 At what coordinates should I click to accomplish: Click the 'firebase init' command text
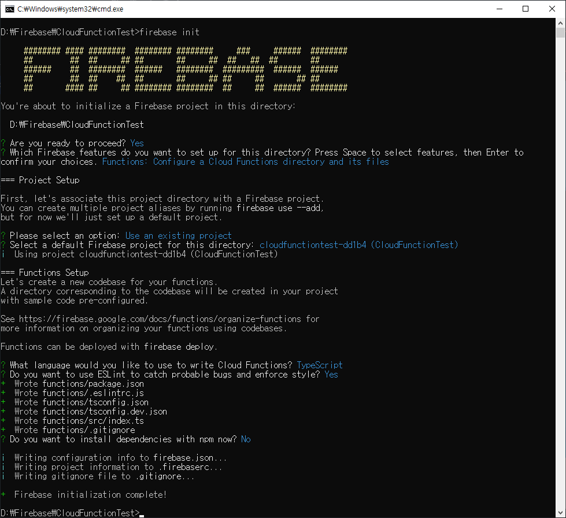click(169, 32)
